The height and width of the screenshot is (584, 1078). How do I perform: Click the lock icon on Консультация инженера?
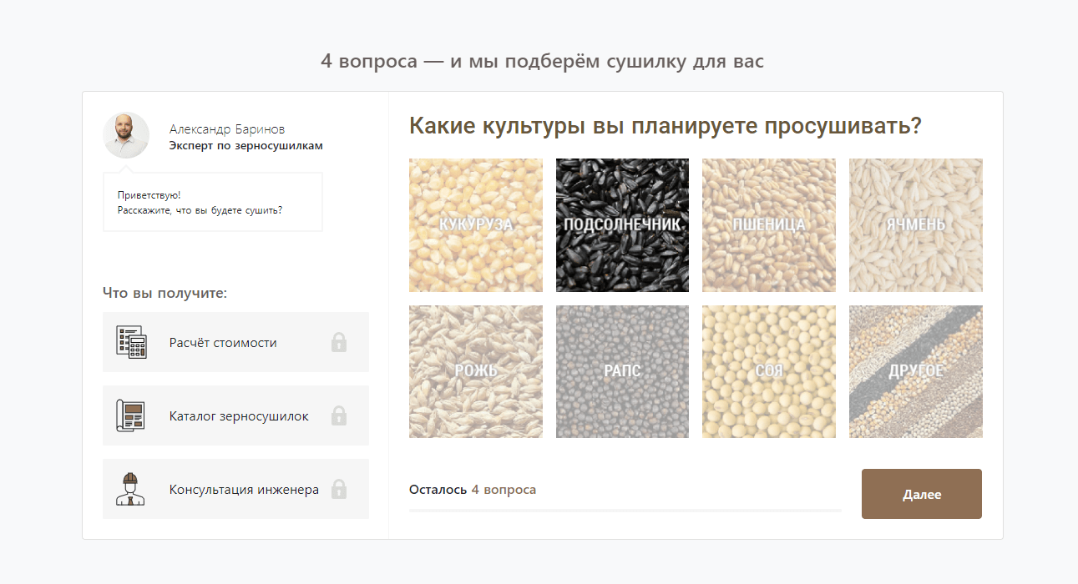tap(338, 489)
